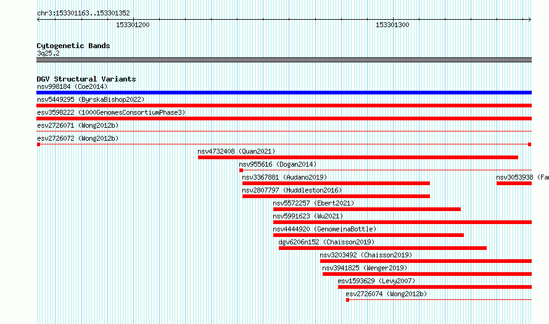The width and height of the screenshot is (549, 324).
Task: Open the nsv2807797 (Huddleston2016) label
Action: 292,190
